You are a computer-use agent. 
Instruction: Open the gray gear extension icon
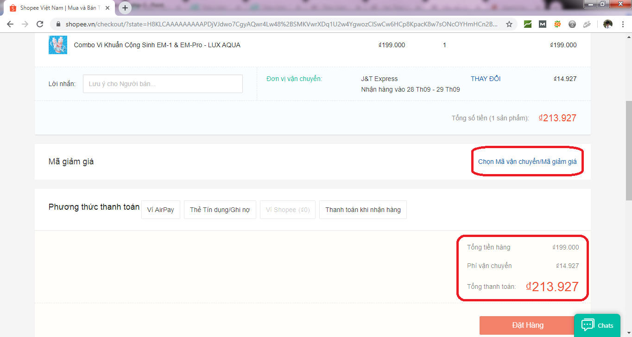coord(572,24)
